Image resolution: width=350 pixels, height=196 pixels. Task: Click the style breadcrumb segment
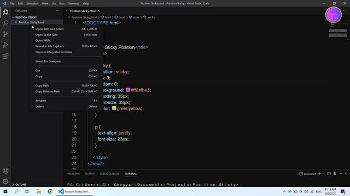[x=134, y=17]
